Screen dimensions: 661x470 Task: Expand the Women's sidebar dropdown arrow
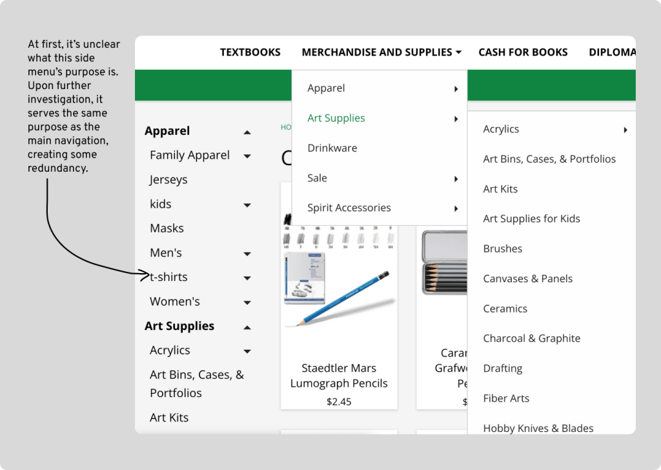click(x=247, y=302)
